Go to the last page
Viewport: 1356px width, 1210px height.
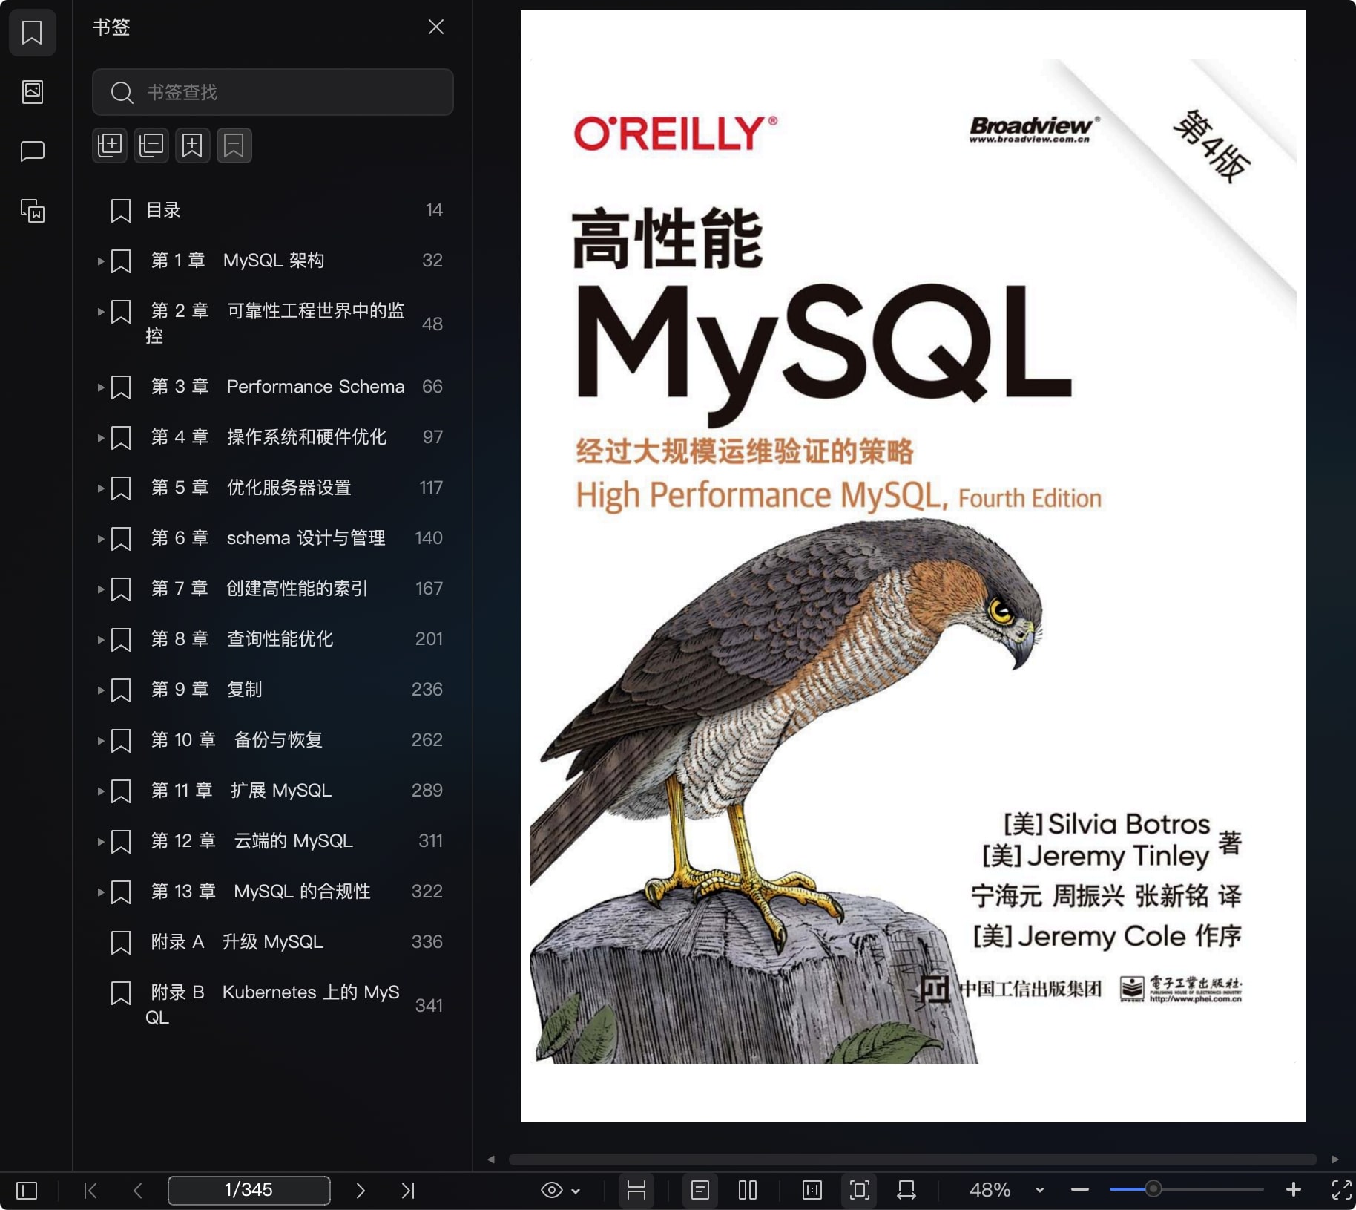point(408,1191)
